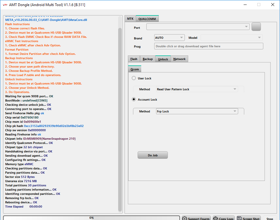
Task: Minimize the AMT Dongle window
Action: click(x=245, y=5)
